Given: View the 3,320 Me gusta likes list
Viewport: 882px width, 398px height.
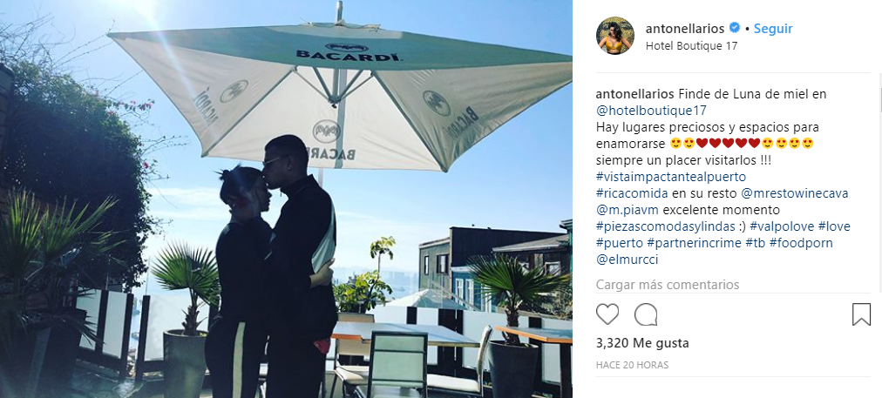Looking at the screenshot, I should 642,343.
